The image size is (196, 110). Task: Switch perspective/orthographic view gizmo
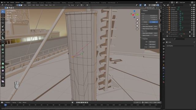[x=137, y=29]
